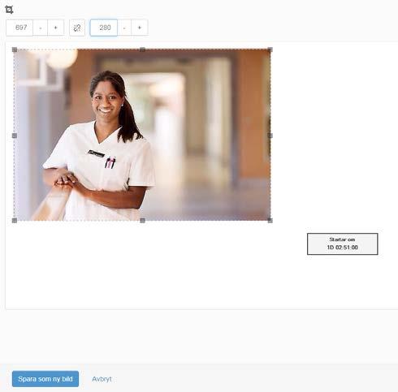Toggle the aspect ratio link icon

click(x=77, y=28)
